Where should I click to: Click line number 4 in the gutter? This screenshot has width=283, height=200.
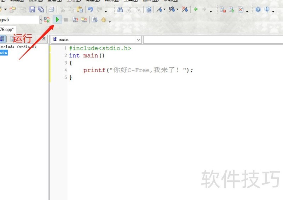65,70
